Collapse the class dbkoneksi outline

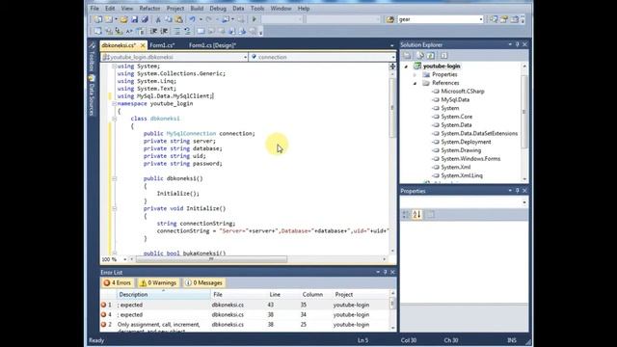click(x=114, y=119)
